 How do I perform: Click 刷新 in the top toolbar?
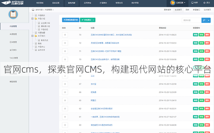tap(188, 9)
